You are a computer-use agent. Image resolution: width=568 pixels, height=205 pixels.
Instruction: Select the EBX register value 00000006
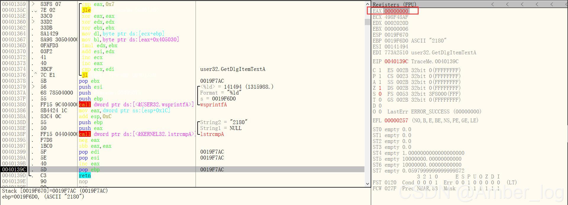[x=396, y=29]
